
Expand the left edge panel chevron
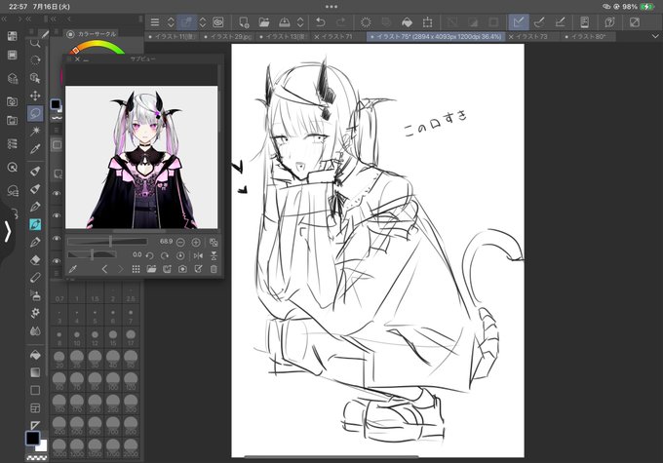[x=7, y=232]
